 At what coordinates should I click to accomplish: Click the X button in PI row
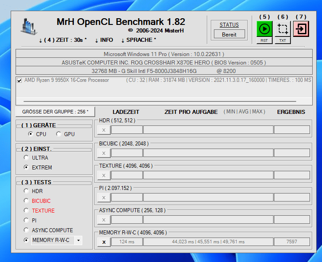pos(104,198)
